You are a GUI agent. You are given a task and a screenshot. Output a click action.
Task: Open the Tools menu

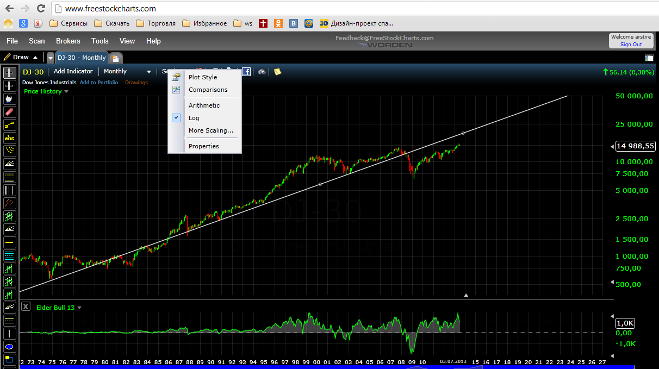tap(100, 41)
